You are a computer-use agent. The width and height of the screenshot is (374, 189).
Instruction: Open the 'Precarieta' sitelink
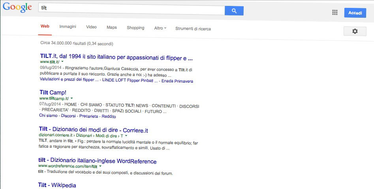pos(88,116)
